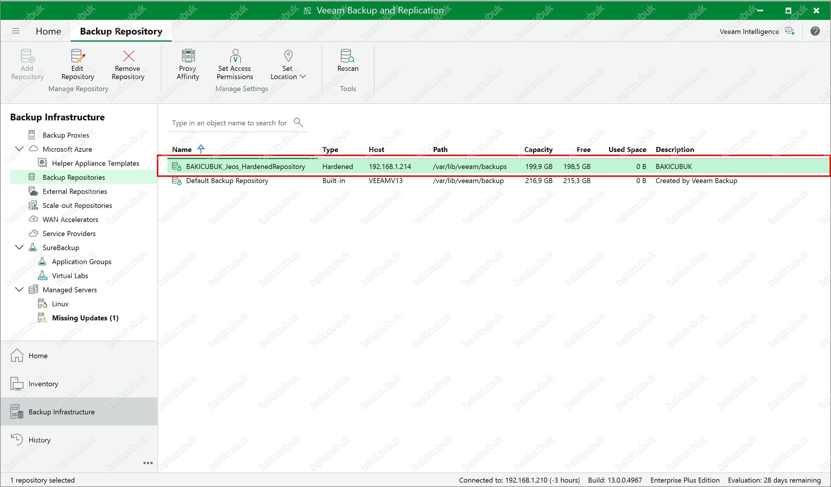Click the Remove Repository red X icon
This screenshot has width=831, height=487.
tap(128, 56)
